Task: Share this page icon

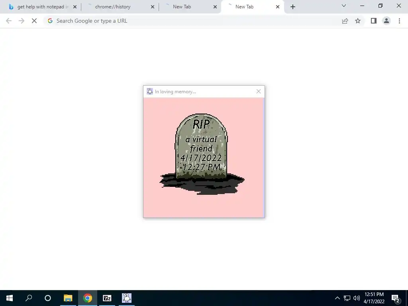Action: (345, 21)
